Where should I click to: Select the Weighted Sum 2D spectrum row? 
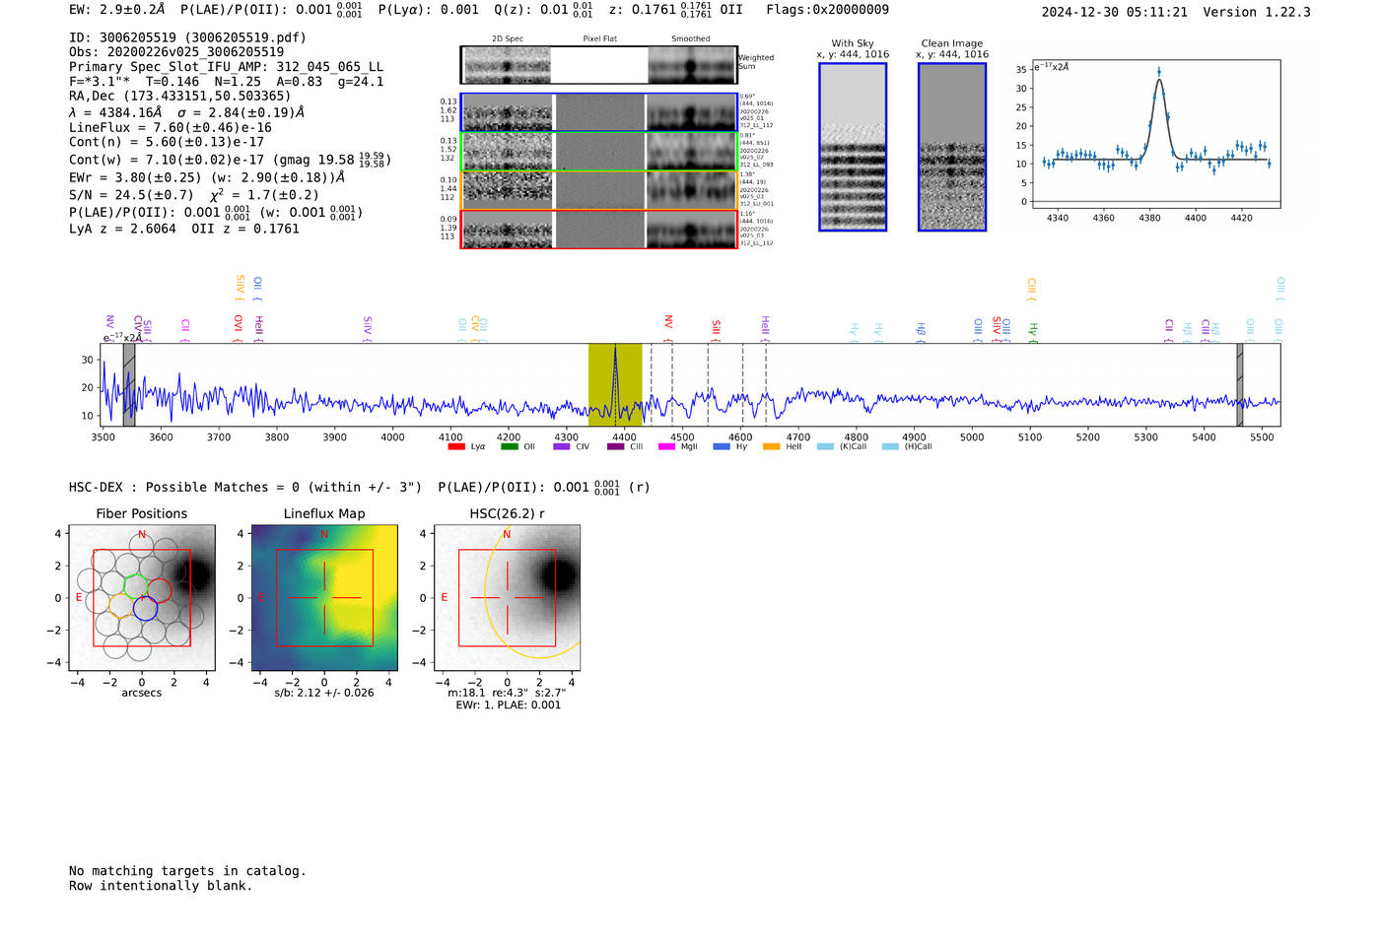599,65
